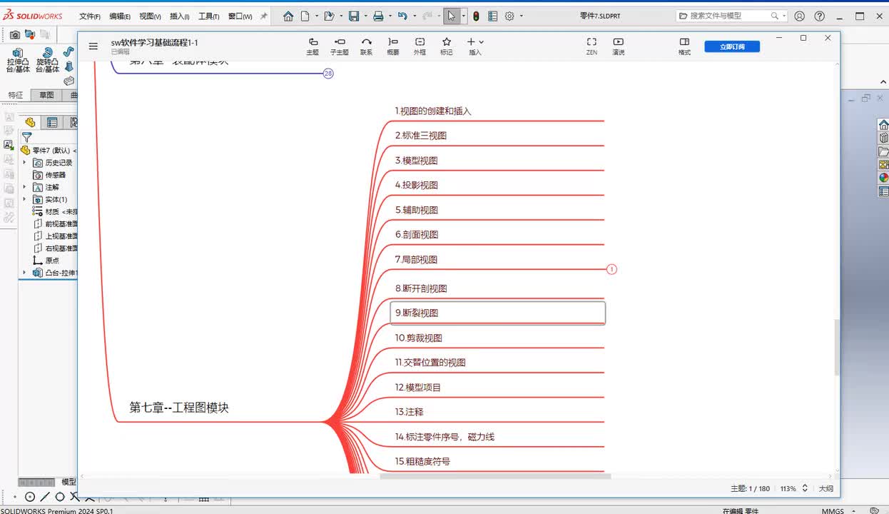Open SolidWorks 编辑 menu
The width and height of the screenshot is (889, 514).
(119, 16)
